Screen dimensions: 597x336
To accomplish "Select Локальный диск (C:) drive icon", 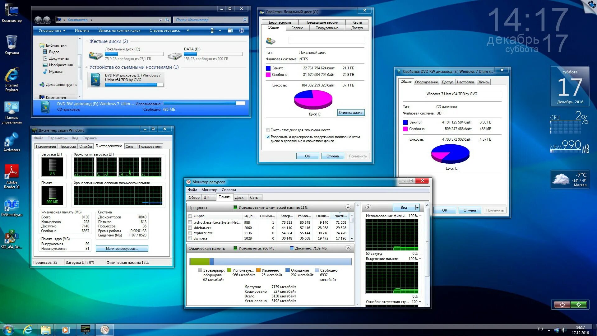I will click(96, 55).
